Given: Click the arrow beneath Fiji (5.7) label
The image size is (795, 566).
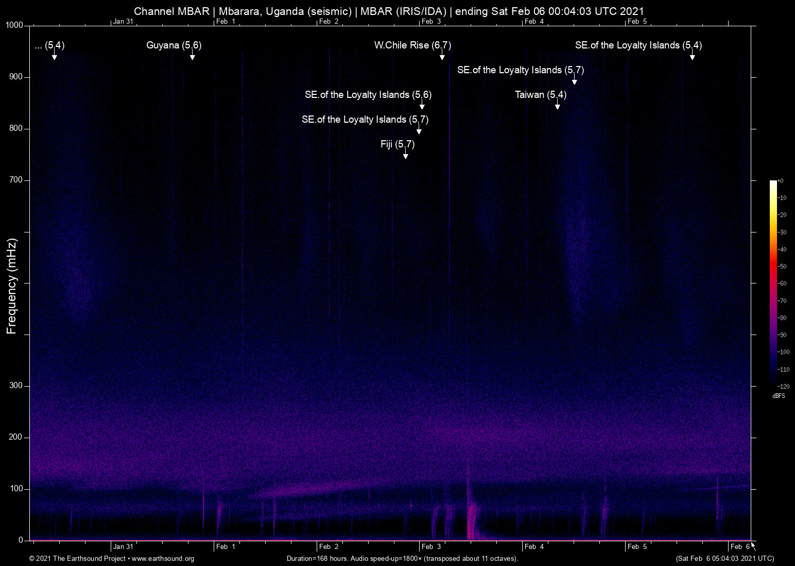Looking at the screenshot, I should [x=405, y=155].
